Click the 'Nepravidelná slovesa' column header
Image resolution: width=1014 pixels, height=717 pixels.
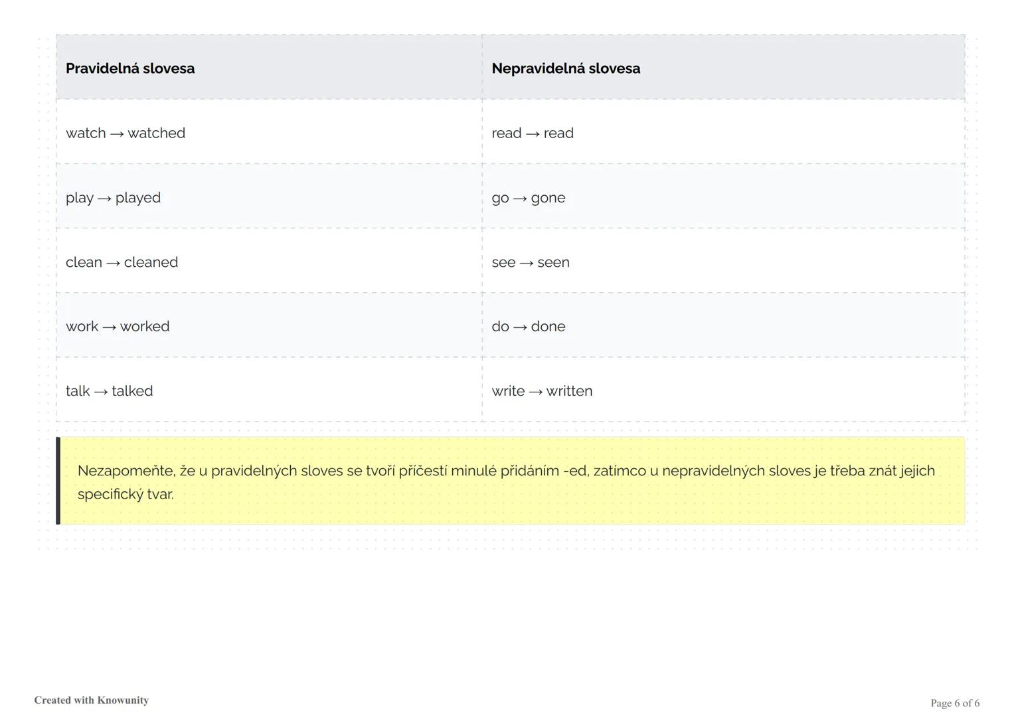[566, 68]
